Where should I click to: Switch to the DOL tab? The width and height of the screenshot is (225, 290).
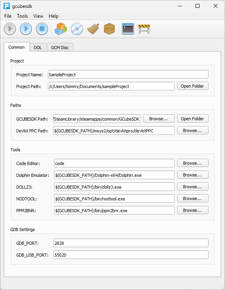tap(38, 48)
